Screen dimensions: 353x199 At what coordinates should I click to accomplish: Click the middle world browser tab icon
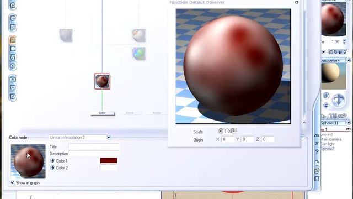click(x=333, y=116)
